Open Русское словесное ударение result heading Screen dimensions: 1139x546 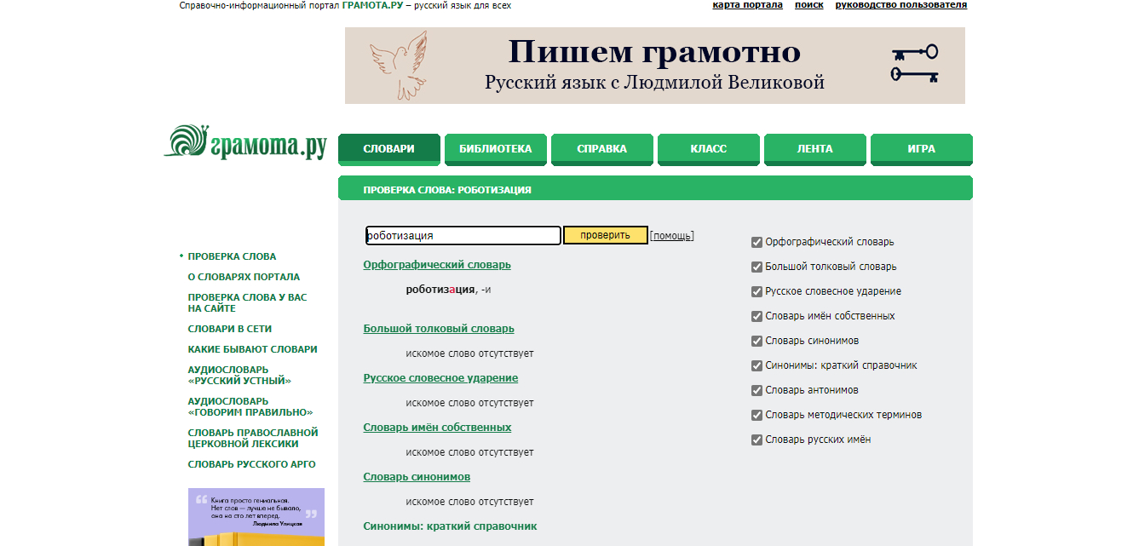pyautogui.click(x=440, y=378)
